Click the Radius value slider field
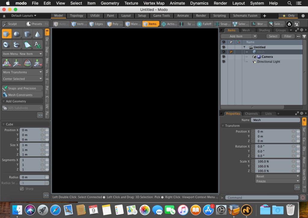Image resolution: width=308 pixels, height=218 pixels. pos(32,177)
